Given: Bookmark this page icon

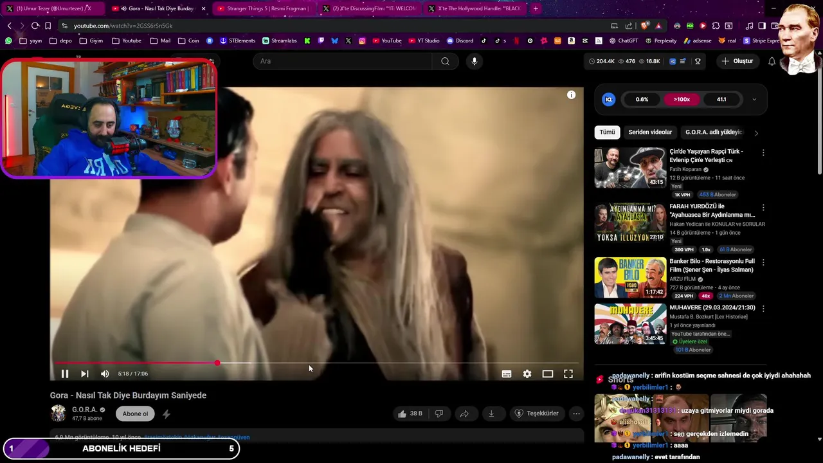Looking at the screenshot, I should coord(48,26).
